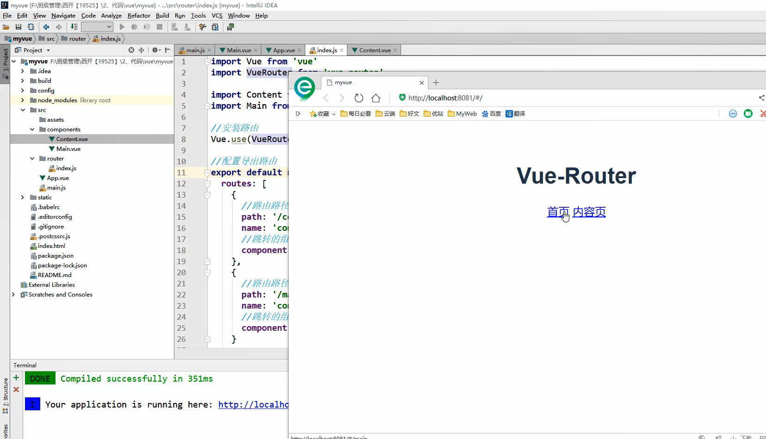The image size is (766, 439).
Task: Close the main.js editor tab
Action: 209,50
